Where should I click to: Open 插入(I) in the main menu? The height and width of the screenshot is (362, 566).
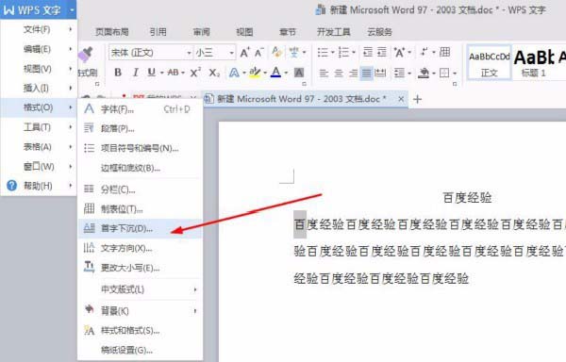tap(39, 88)
